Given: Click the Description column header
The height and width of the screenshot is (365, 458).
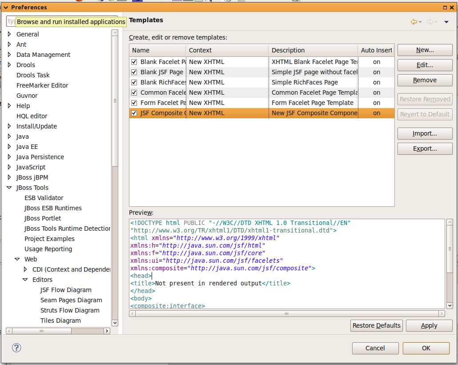Looking at the screenshot, I should coord(313,50).
